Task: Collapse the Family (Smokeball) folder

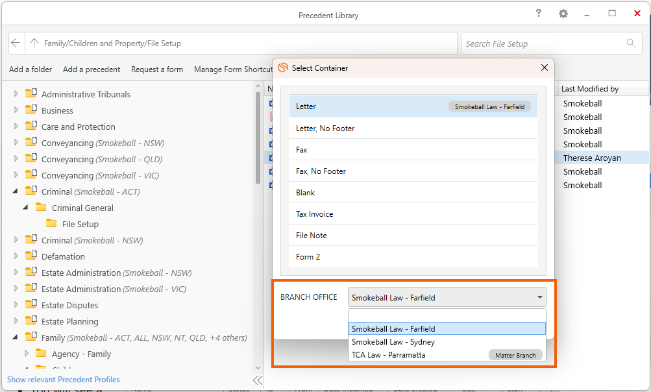Action: coord(16,337)
